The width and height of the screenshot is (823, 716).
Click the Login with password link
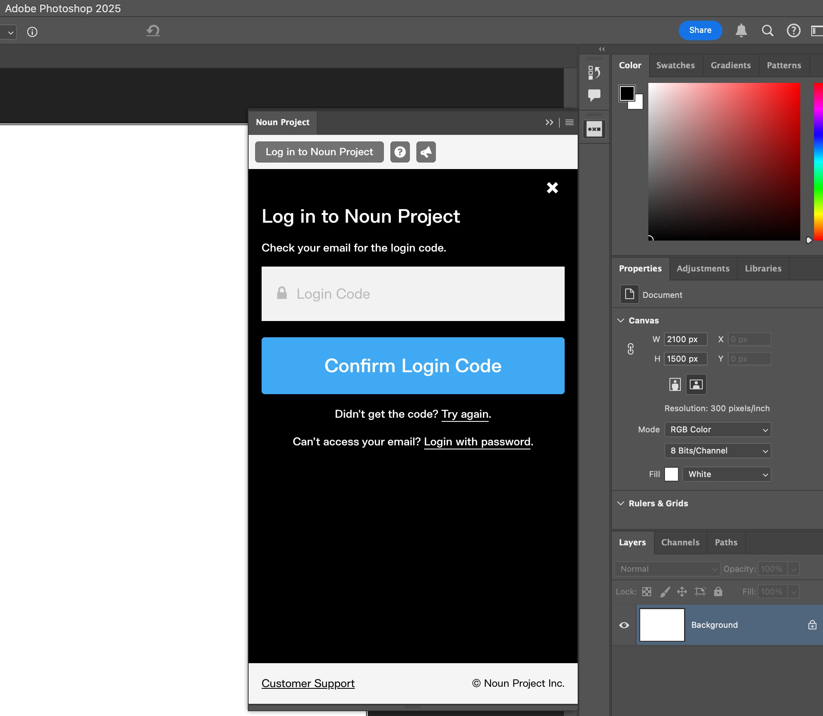tap(477, 442)
